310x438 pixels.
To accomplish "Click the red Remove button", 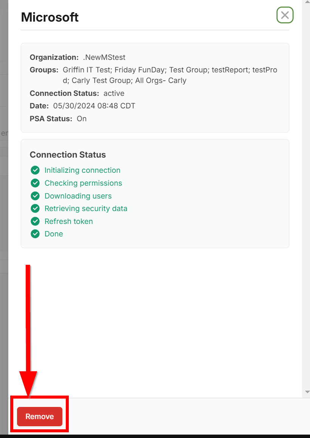I will [x=40, y=416].
